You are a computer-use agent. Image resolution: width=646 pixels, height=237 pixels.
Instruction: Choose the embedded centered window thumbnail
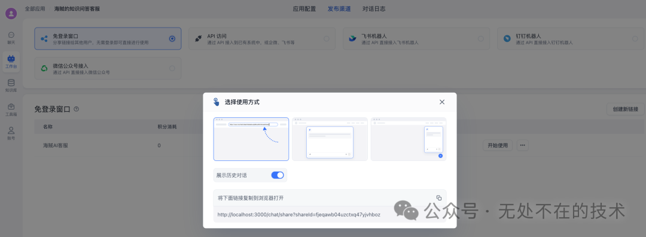click(x=330, y=139)
